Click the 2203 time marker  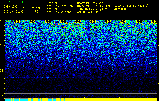pos(48,22)
